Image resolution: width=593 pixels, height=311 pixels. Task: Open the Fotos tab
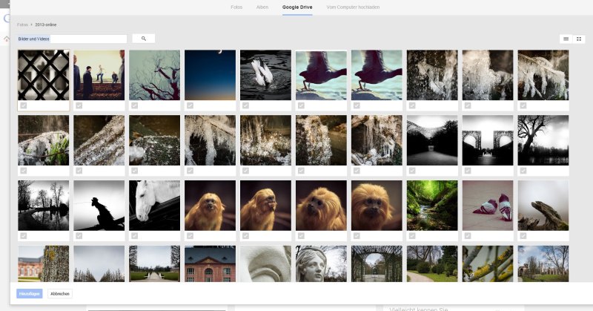pos(236,7)
